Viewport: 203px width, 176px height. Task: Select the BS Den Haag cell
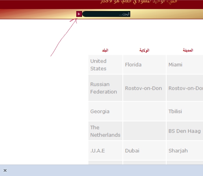click(x=185, y=131)
